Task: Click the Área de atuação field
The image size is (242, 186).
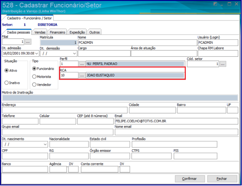Action: tap(164, 54)
